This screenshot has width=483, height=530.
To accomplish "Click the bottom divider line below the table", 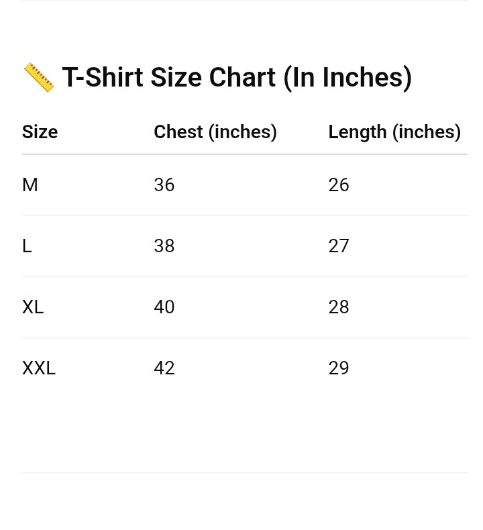I will pos(244,472).
